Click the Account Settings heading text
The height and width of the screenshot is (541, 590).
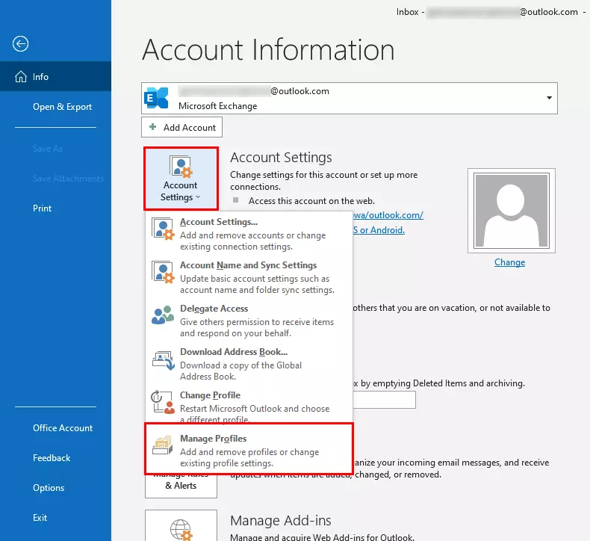coord(281,157)
